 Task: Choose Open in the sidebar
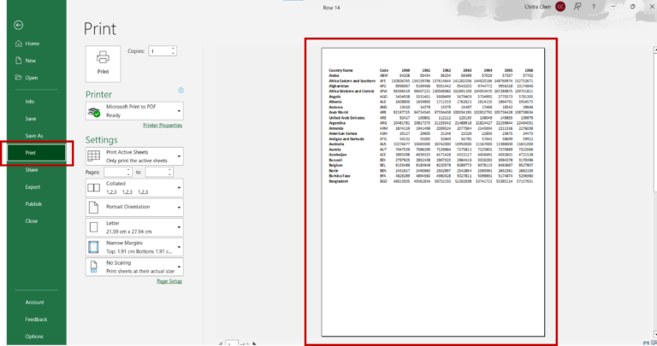tap(32, 78)
